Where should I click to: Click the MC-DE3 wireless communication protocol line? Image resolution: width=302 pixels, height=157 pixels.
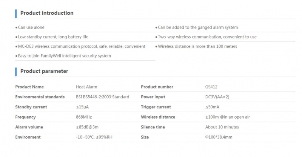click(81, 46)
